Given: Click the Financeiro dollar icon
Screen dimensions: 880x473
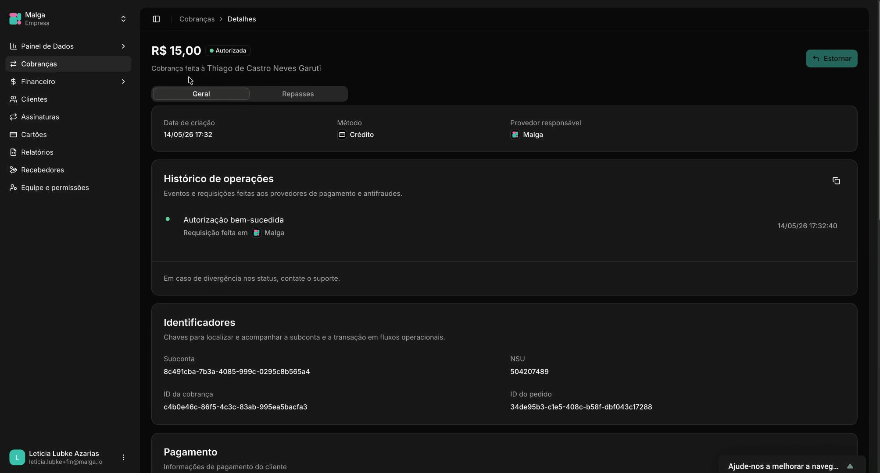Looking at the screenshot, I should 13,81.
